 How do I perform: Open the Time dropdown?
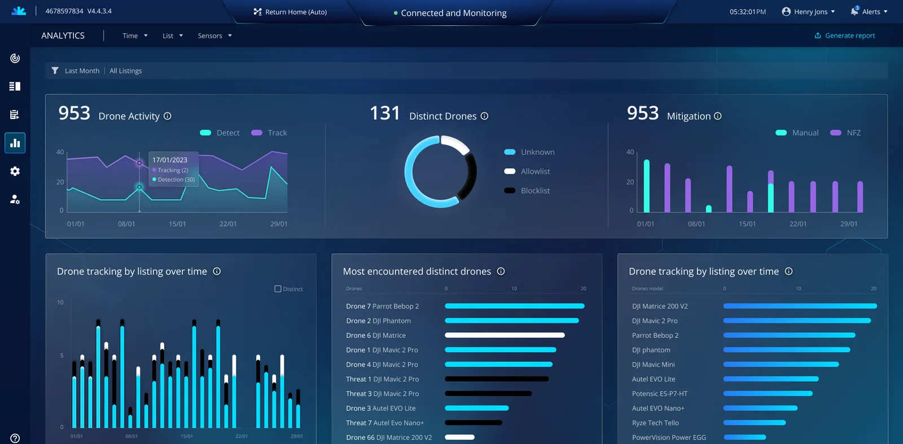pos(135,36)
